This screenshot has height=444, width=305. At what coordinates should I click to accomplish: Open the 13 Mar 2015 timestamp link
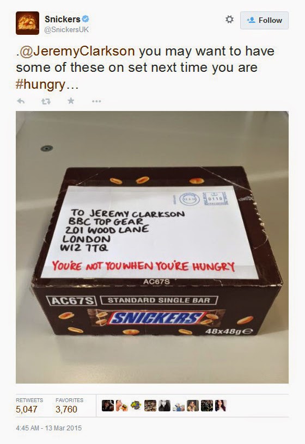pos(49,428)
